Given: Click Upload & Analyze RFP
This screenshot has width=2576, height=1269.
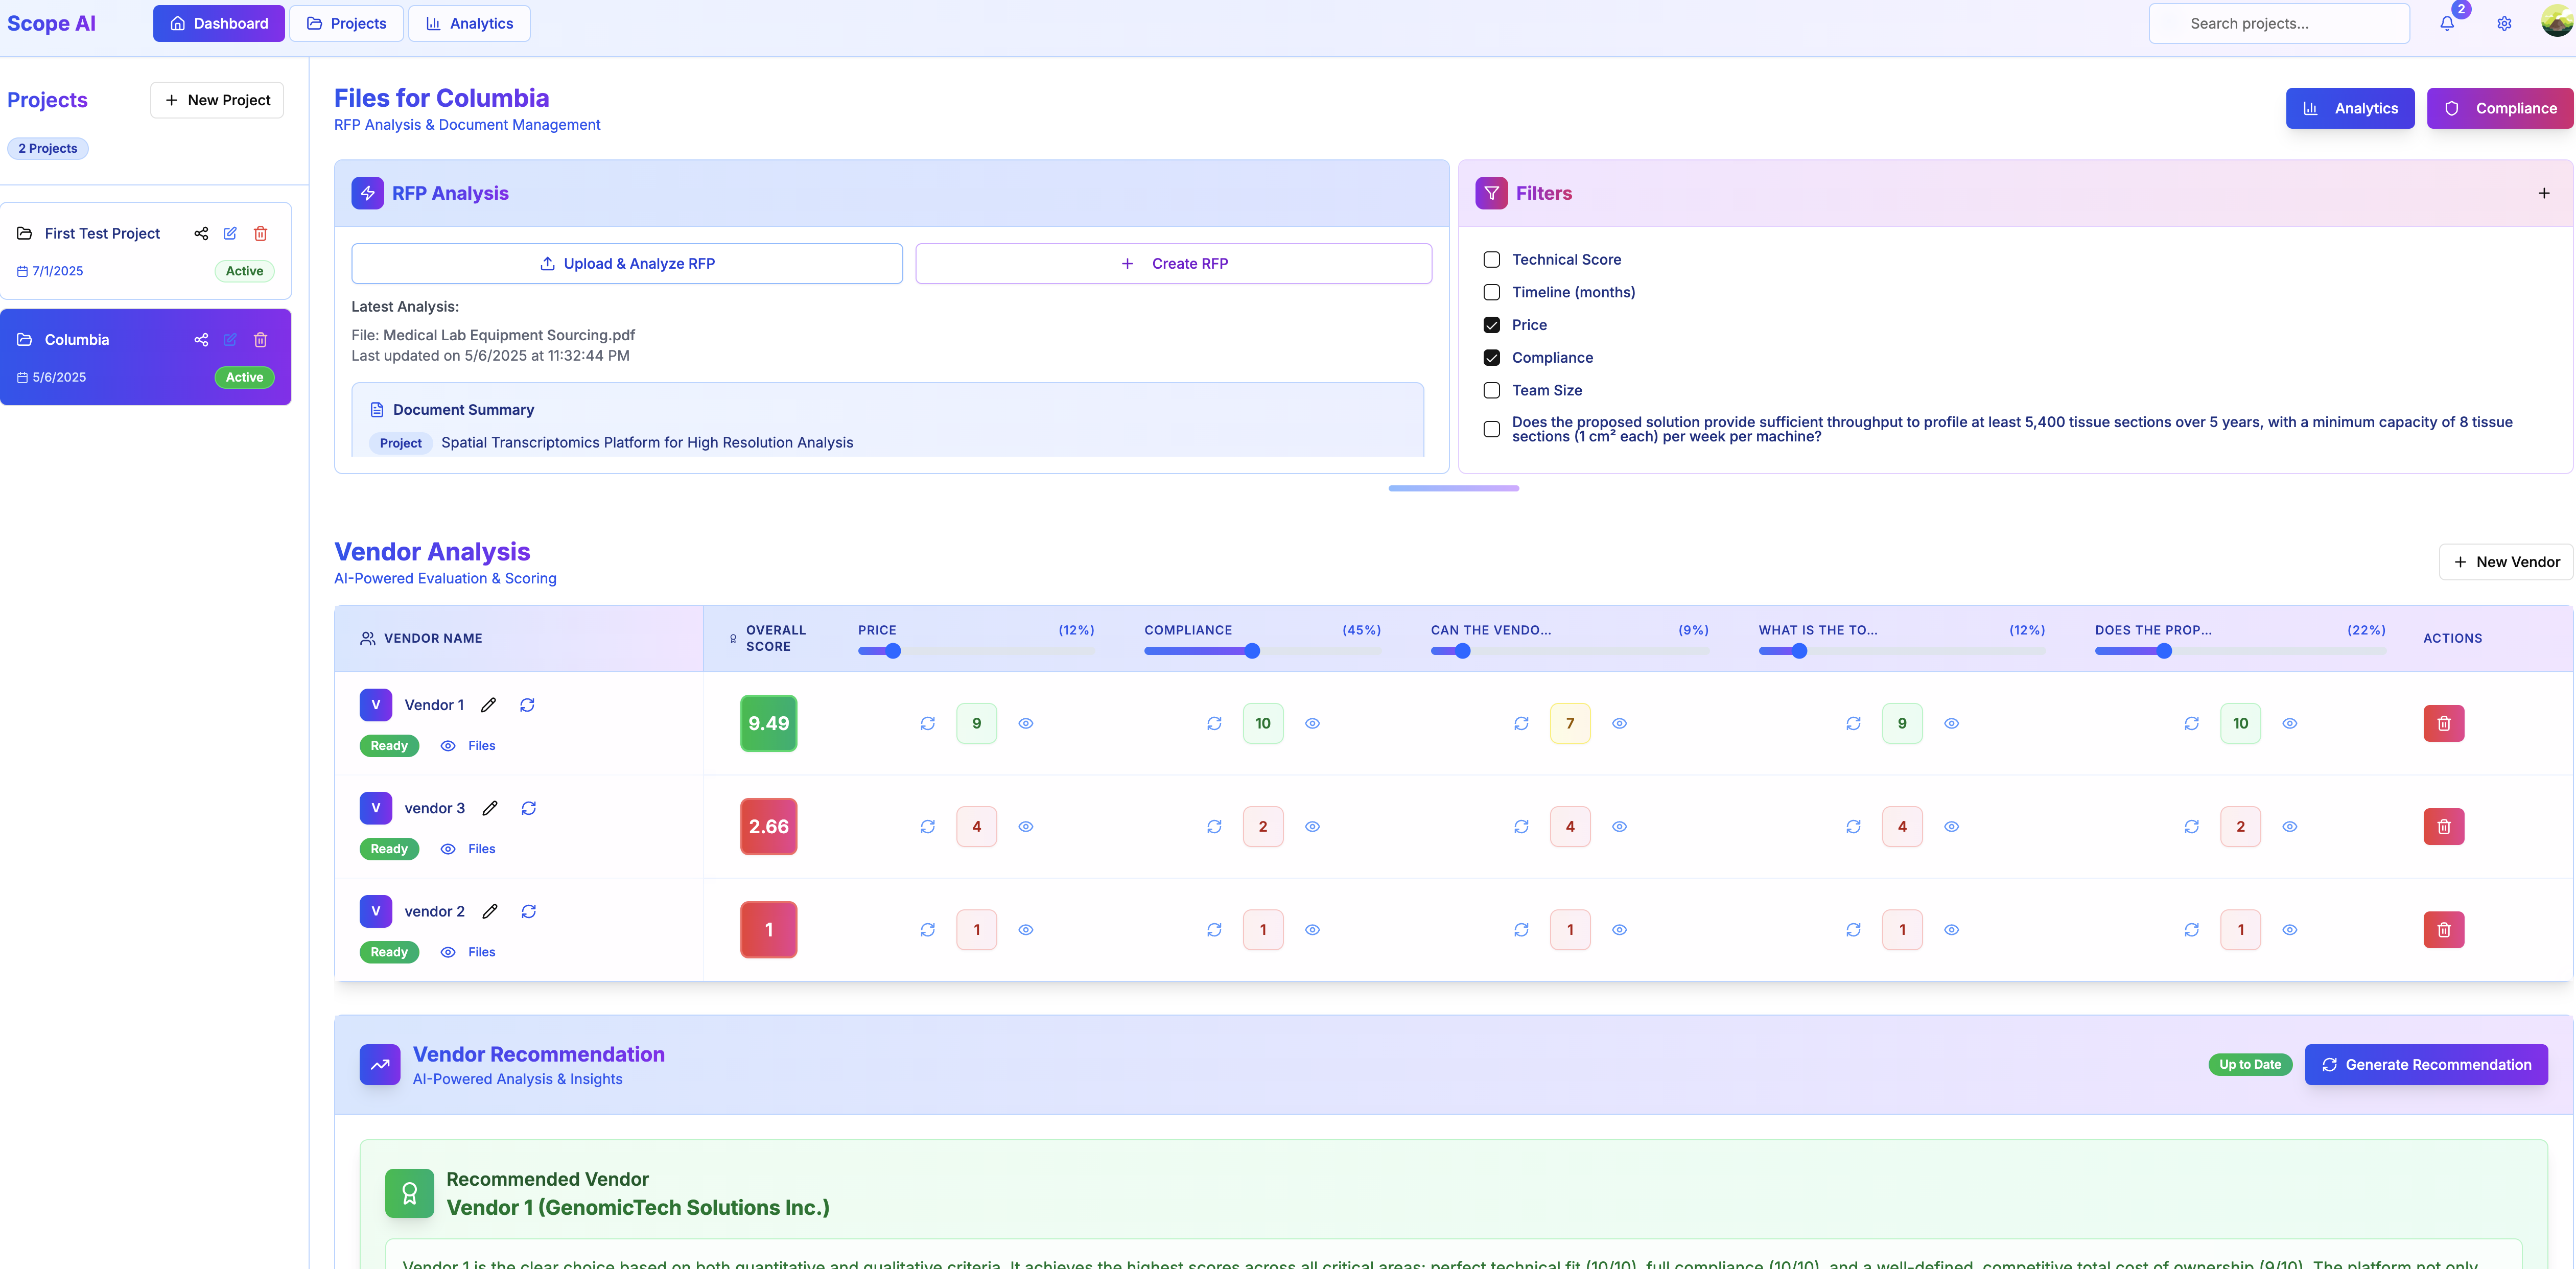Looking at the screenshot, I should point(627,263).
